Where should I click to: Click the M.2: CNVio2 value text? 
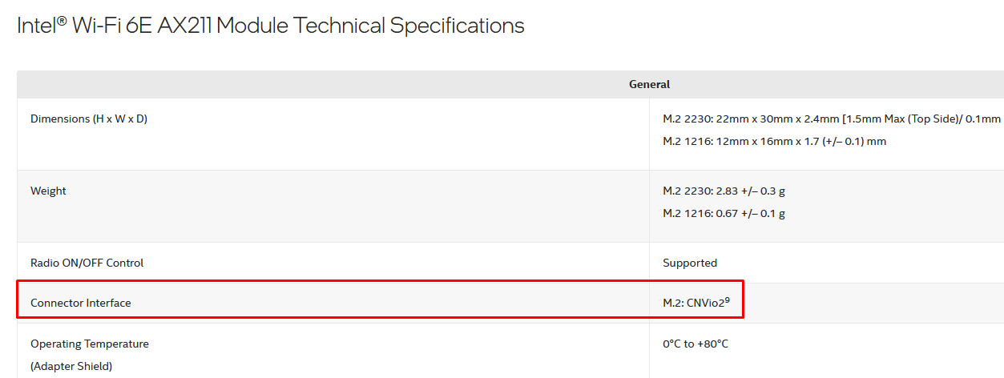[692, 304]
